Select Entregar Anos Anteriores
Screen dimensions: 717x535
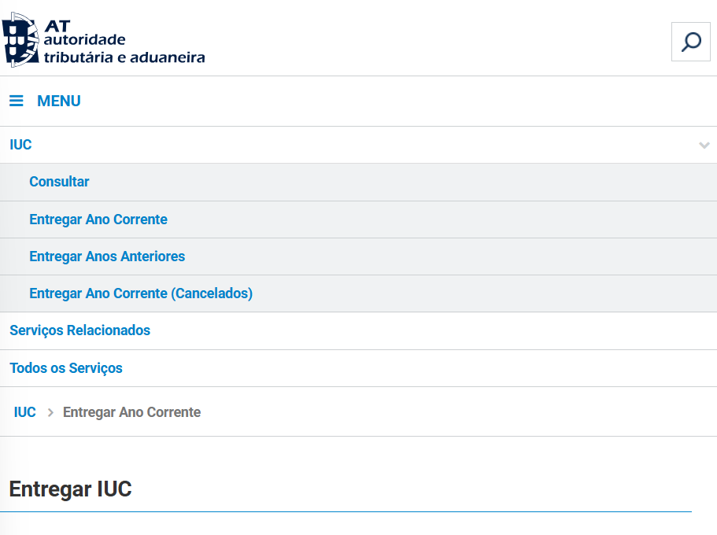point(107,256)
